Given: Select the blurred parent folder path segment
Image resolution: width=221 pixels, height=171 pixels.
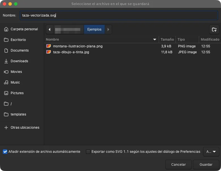Looking at the screenshot, I should (x=68, y=29).
